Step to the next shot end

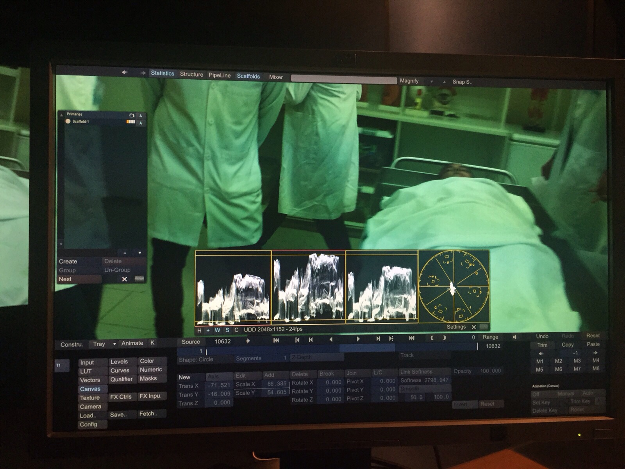tap(378, 338)
